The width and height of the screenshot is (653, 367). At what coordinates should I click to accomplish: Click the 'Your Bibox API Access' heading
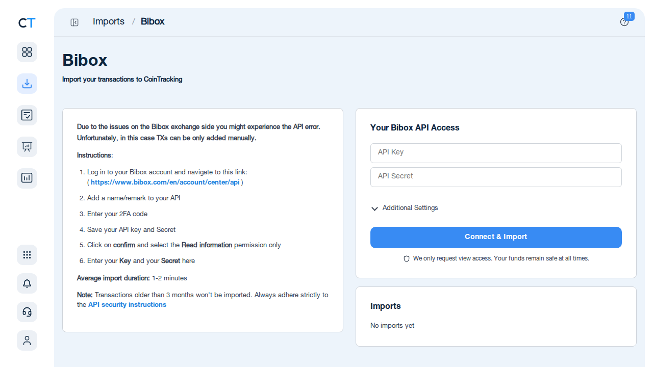415,128
